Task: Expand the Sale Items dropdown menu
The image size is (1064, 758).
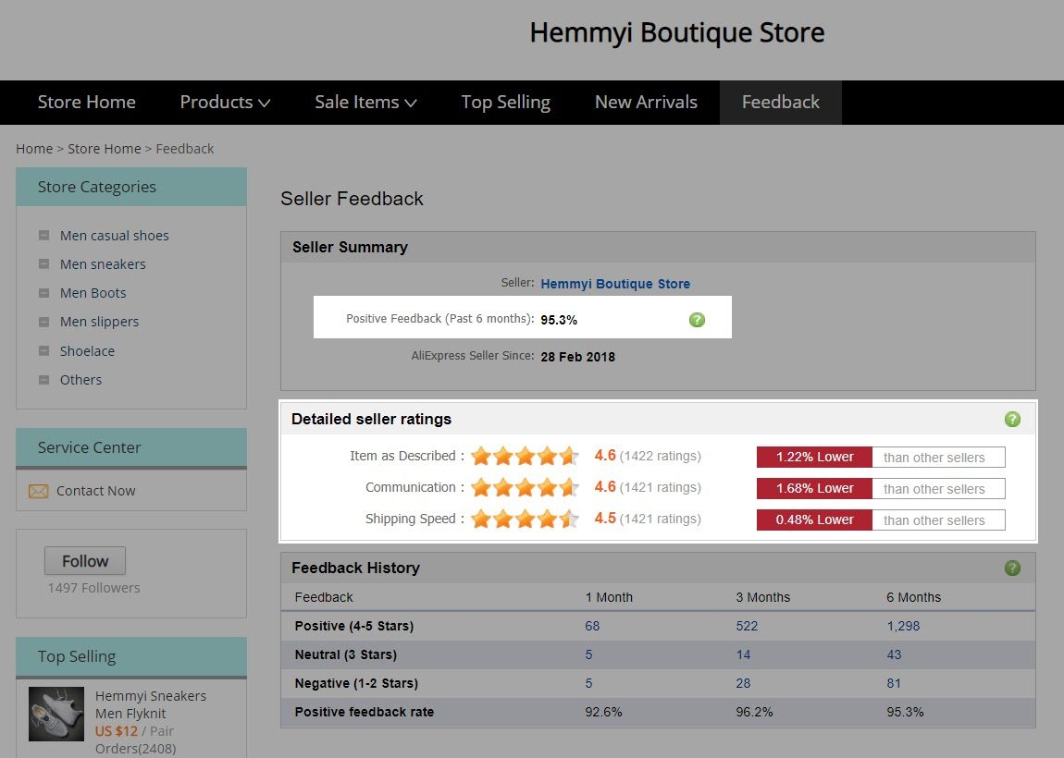Action: point(365,103)
